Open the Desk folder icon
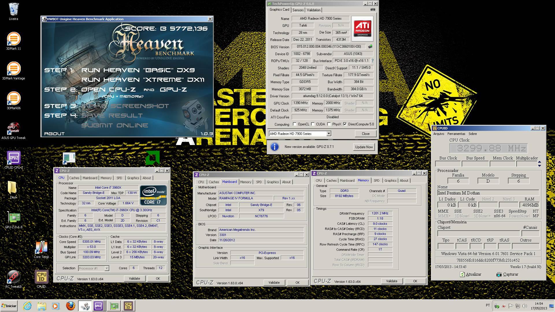The width and height of the screenshot is (555, 312). coord(14,190)
